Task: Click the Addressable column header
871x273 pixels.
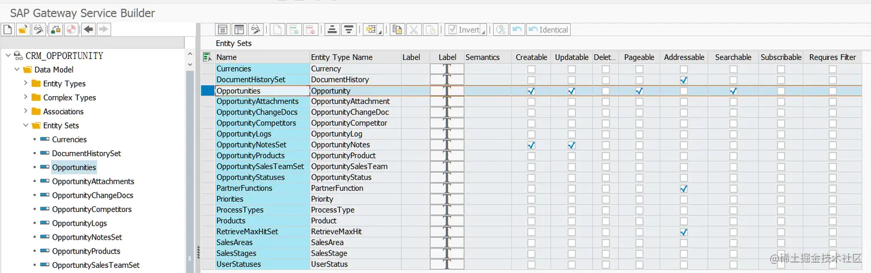Action: coord(684,57)
